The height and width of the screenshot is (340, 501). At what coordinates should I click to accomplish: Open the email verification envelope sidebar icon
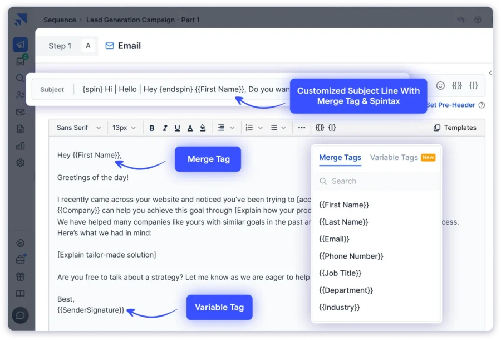click(x=20, y=112)
